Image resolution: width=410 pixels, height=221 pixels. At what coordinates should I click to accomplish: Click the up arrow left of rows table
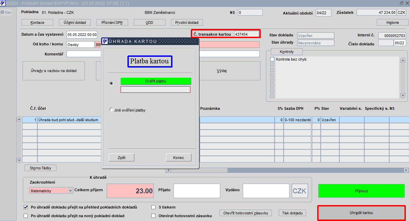19,119
